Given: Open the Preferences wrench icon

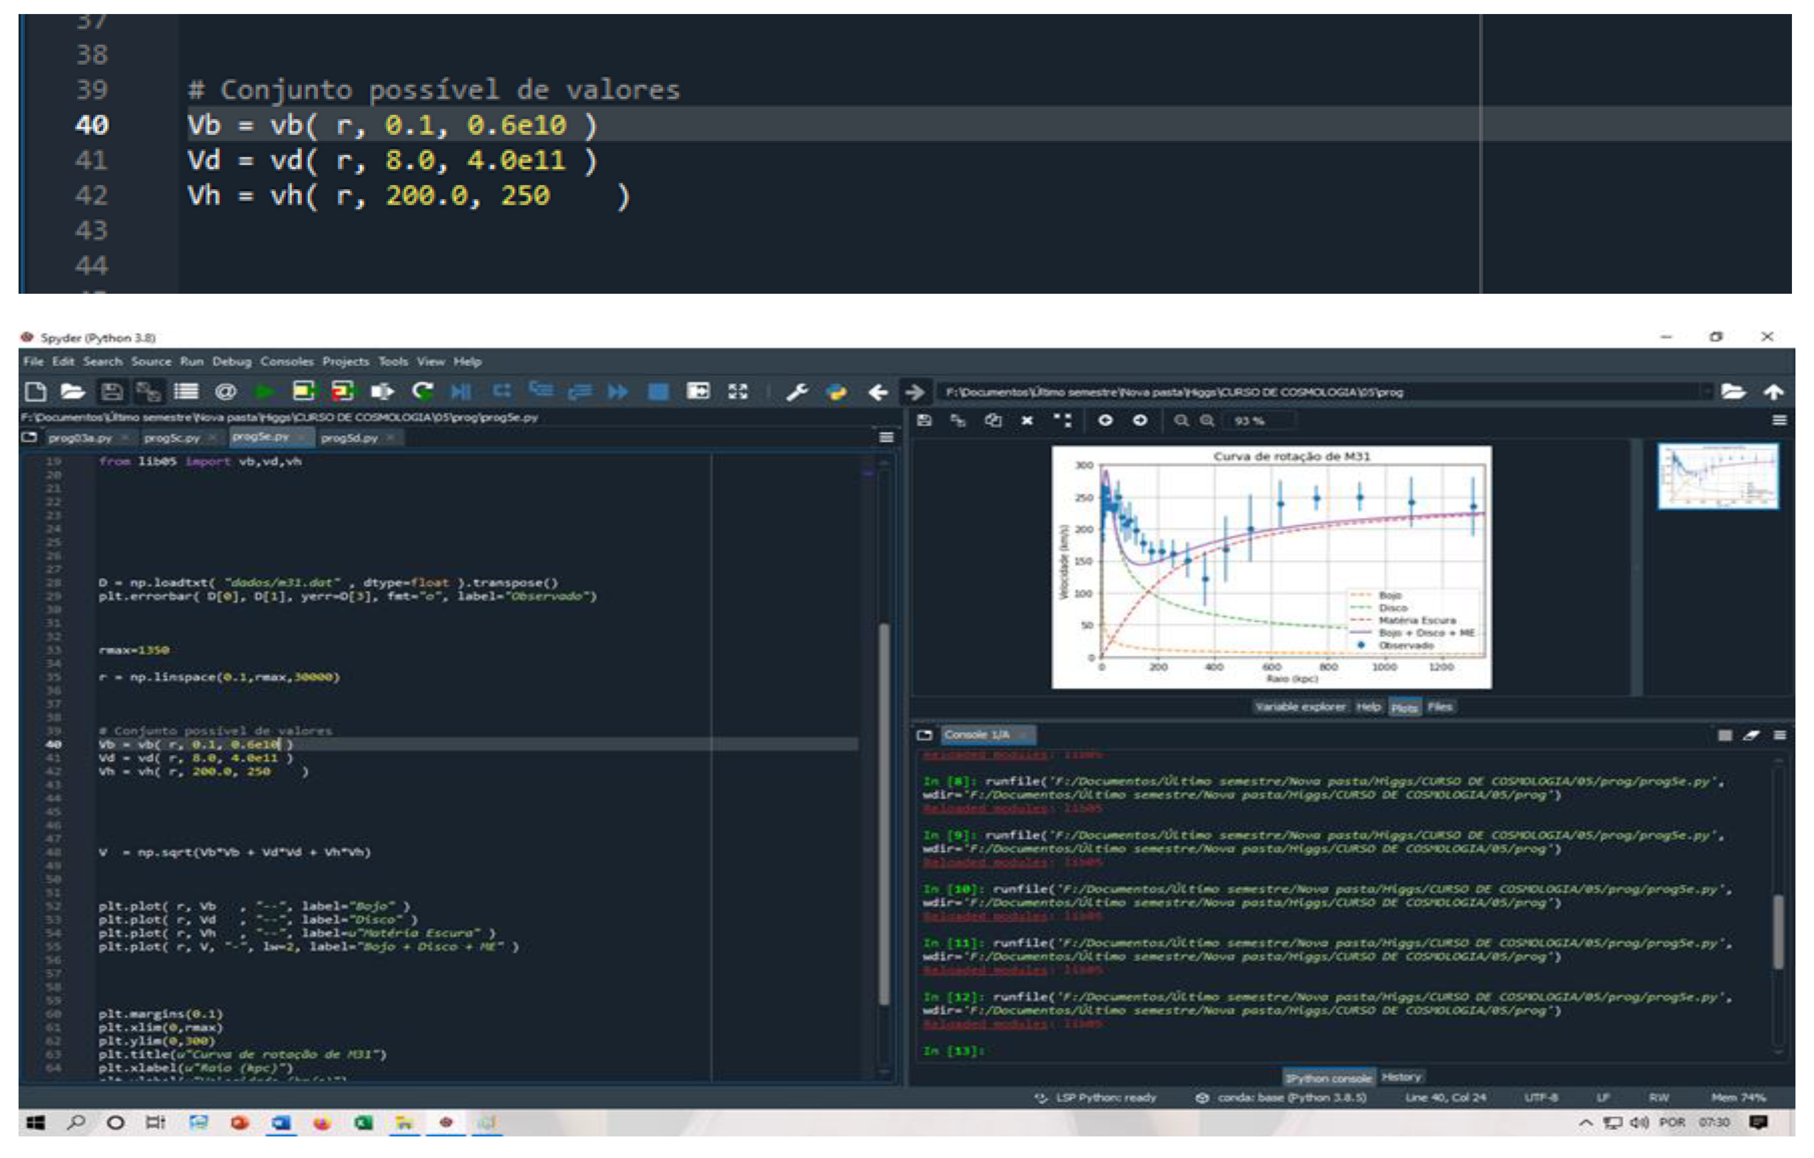Looking at the screenshot, I should (796, 392).
